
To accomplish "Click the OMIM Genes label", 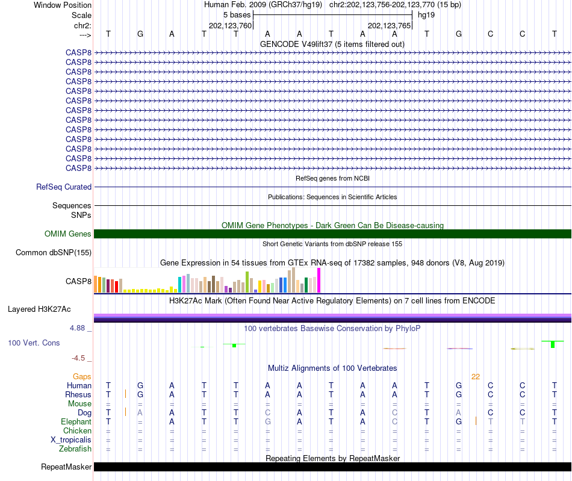I will (67, 234).
